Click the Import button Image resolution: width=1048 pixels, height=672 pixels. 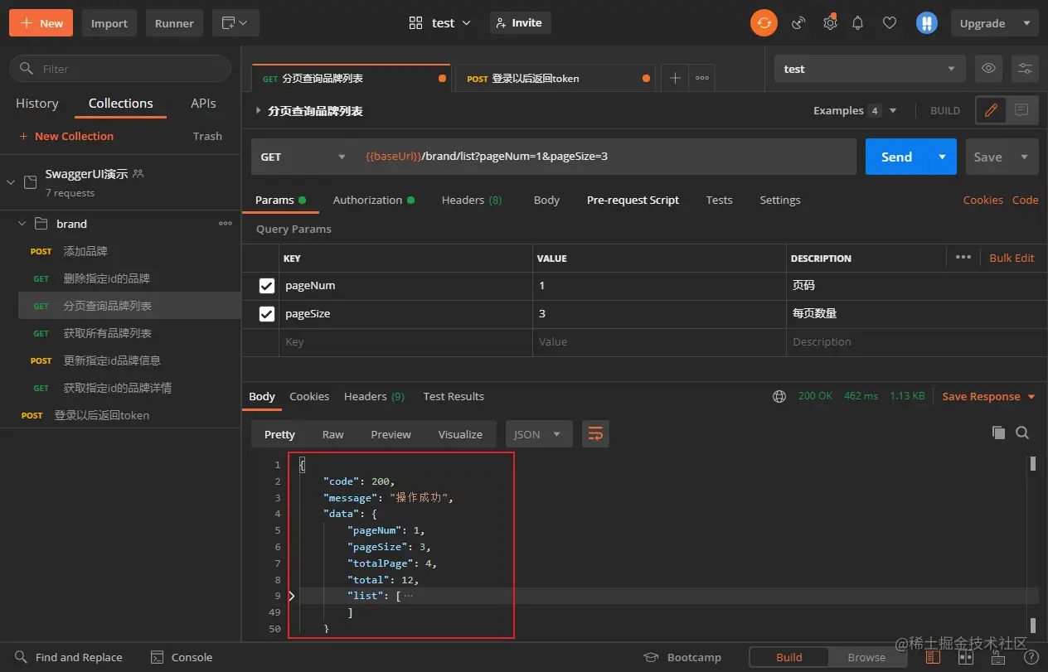(x=109, y=23)
